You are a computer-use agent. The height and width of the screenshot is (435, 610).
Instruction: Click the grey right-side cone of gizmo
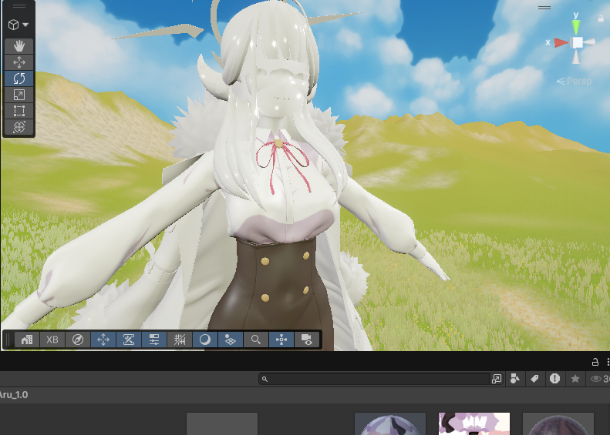(x=589, y=42)
